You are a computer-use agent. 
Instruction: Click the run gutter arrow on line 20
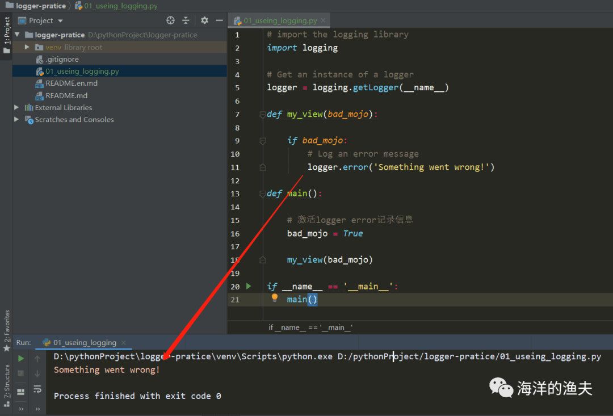(x=249, y=286)
